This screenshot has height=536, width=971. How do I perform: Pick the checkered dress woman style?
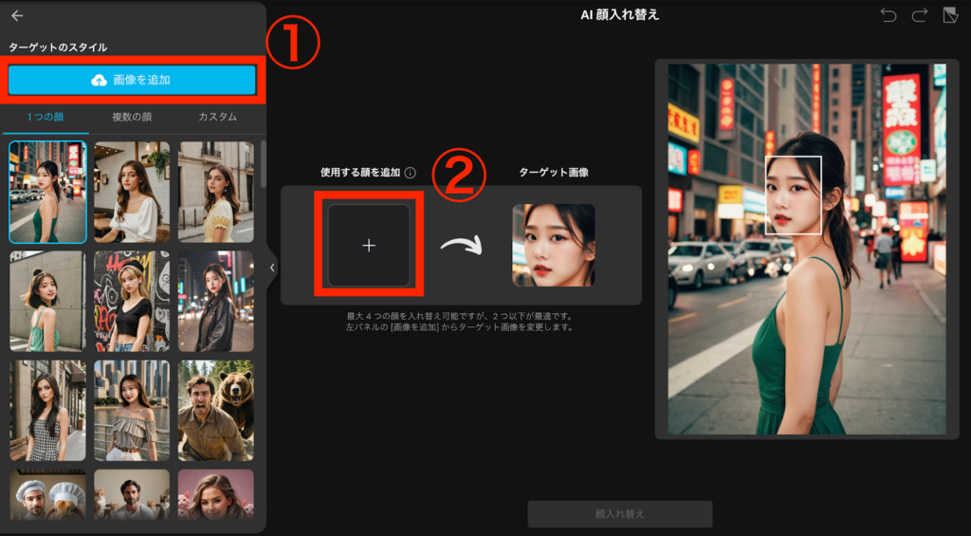click(47, 410)
